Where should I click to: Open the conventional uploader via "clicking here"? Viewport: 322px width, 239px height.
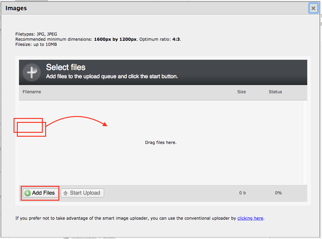click(250, 218)
